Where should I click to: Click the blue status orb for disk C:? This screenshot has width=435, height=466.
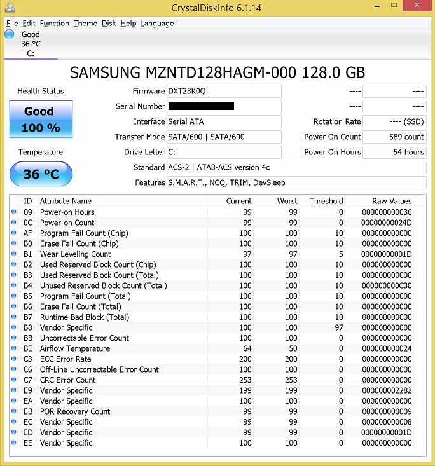tap(9, 34)
